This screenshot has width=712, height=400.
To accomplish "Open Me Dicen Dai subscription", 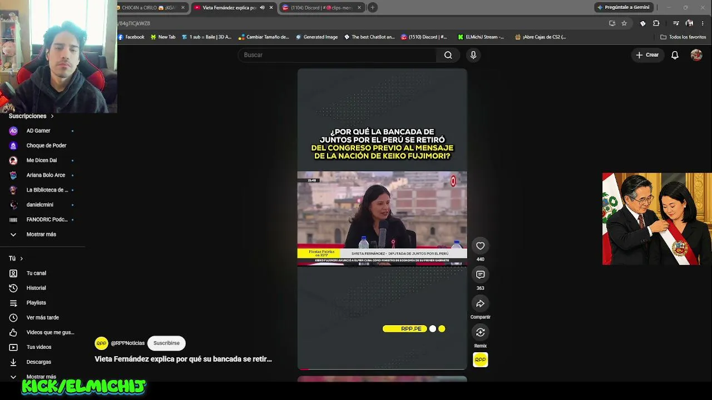I will pos(42,160).
